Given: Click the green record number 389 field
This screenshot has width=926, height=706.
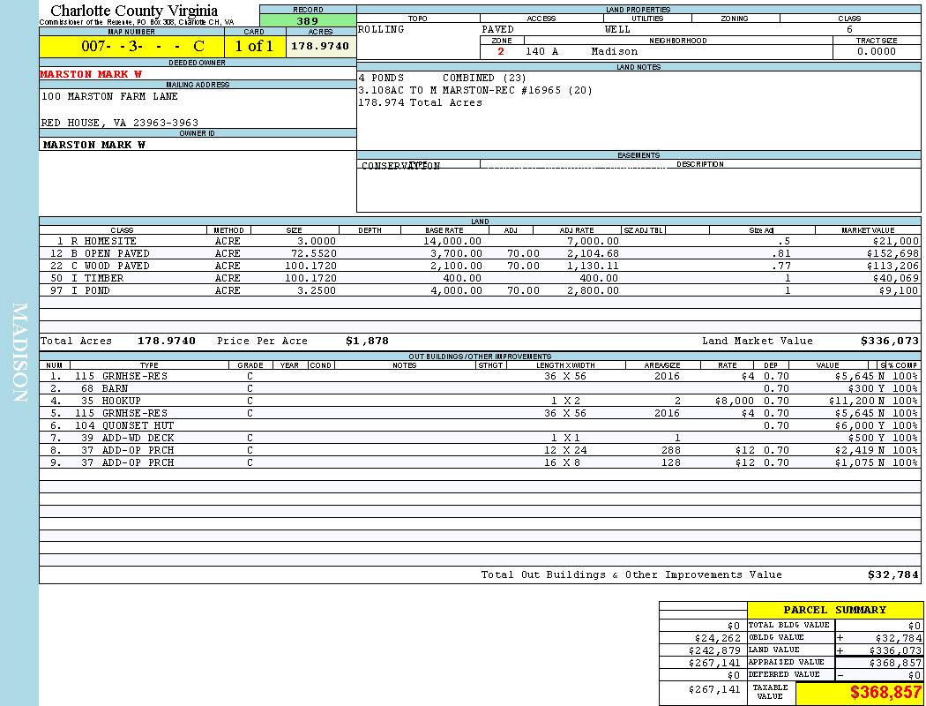Looking at the screenshot, I should pyautogui.click(x=308, y=20).
